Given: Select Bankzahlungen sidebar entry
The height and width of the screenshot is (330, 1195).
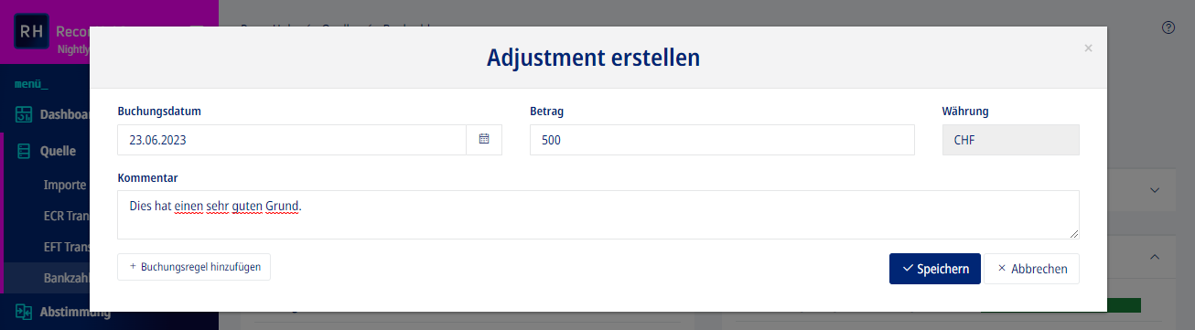Looking at the screenshot, I should [67, 277].
